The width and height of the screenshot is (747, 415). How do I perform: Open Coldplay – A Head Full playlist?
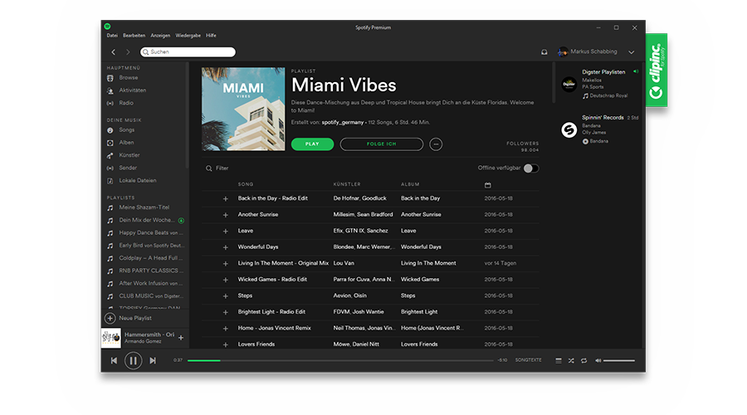coord(150,258)
